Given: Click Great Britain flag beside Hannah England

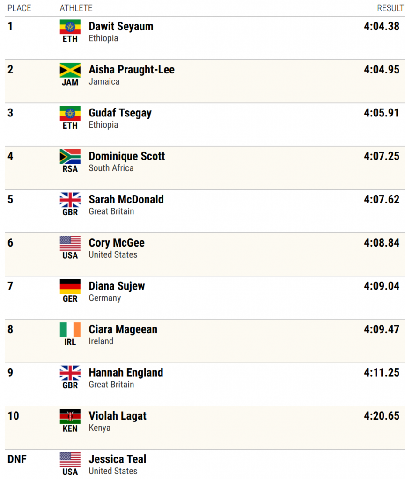Looking at the screenshot, I should [x=70, y=373].
